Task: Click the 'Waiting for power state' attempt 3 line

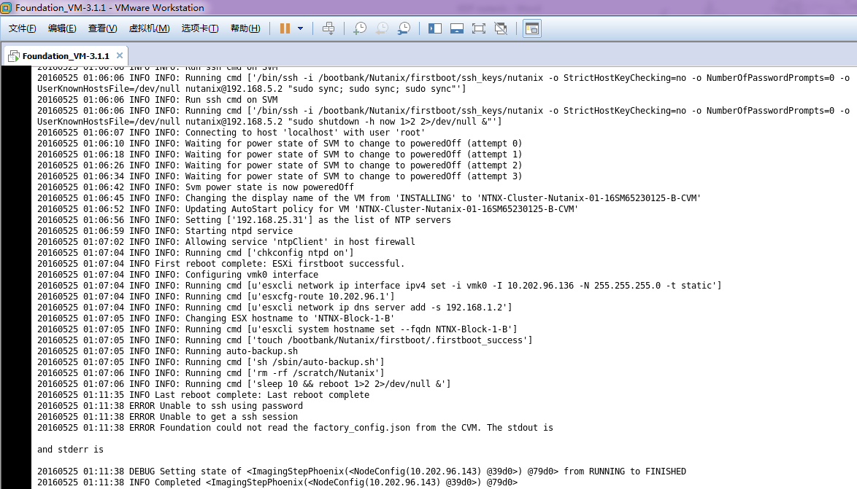Action: pos(280,176)
